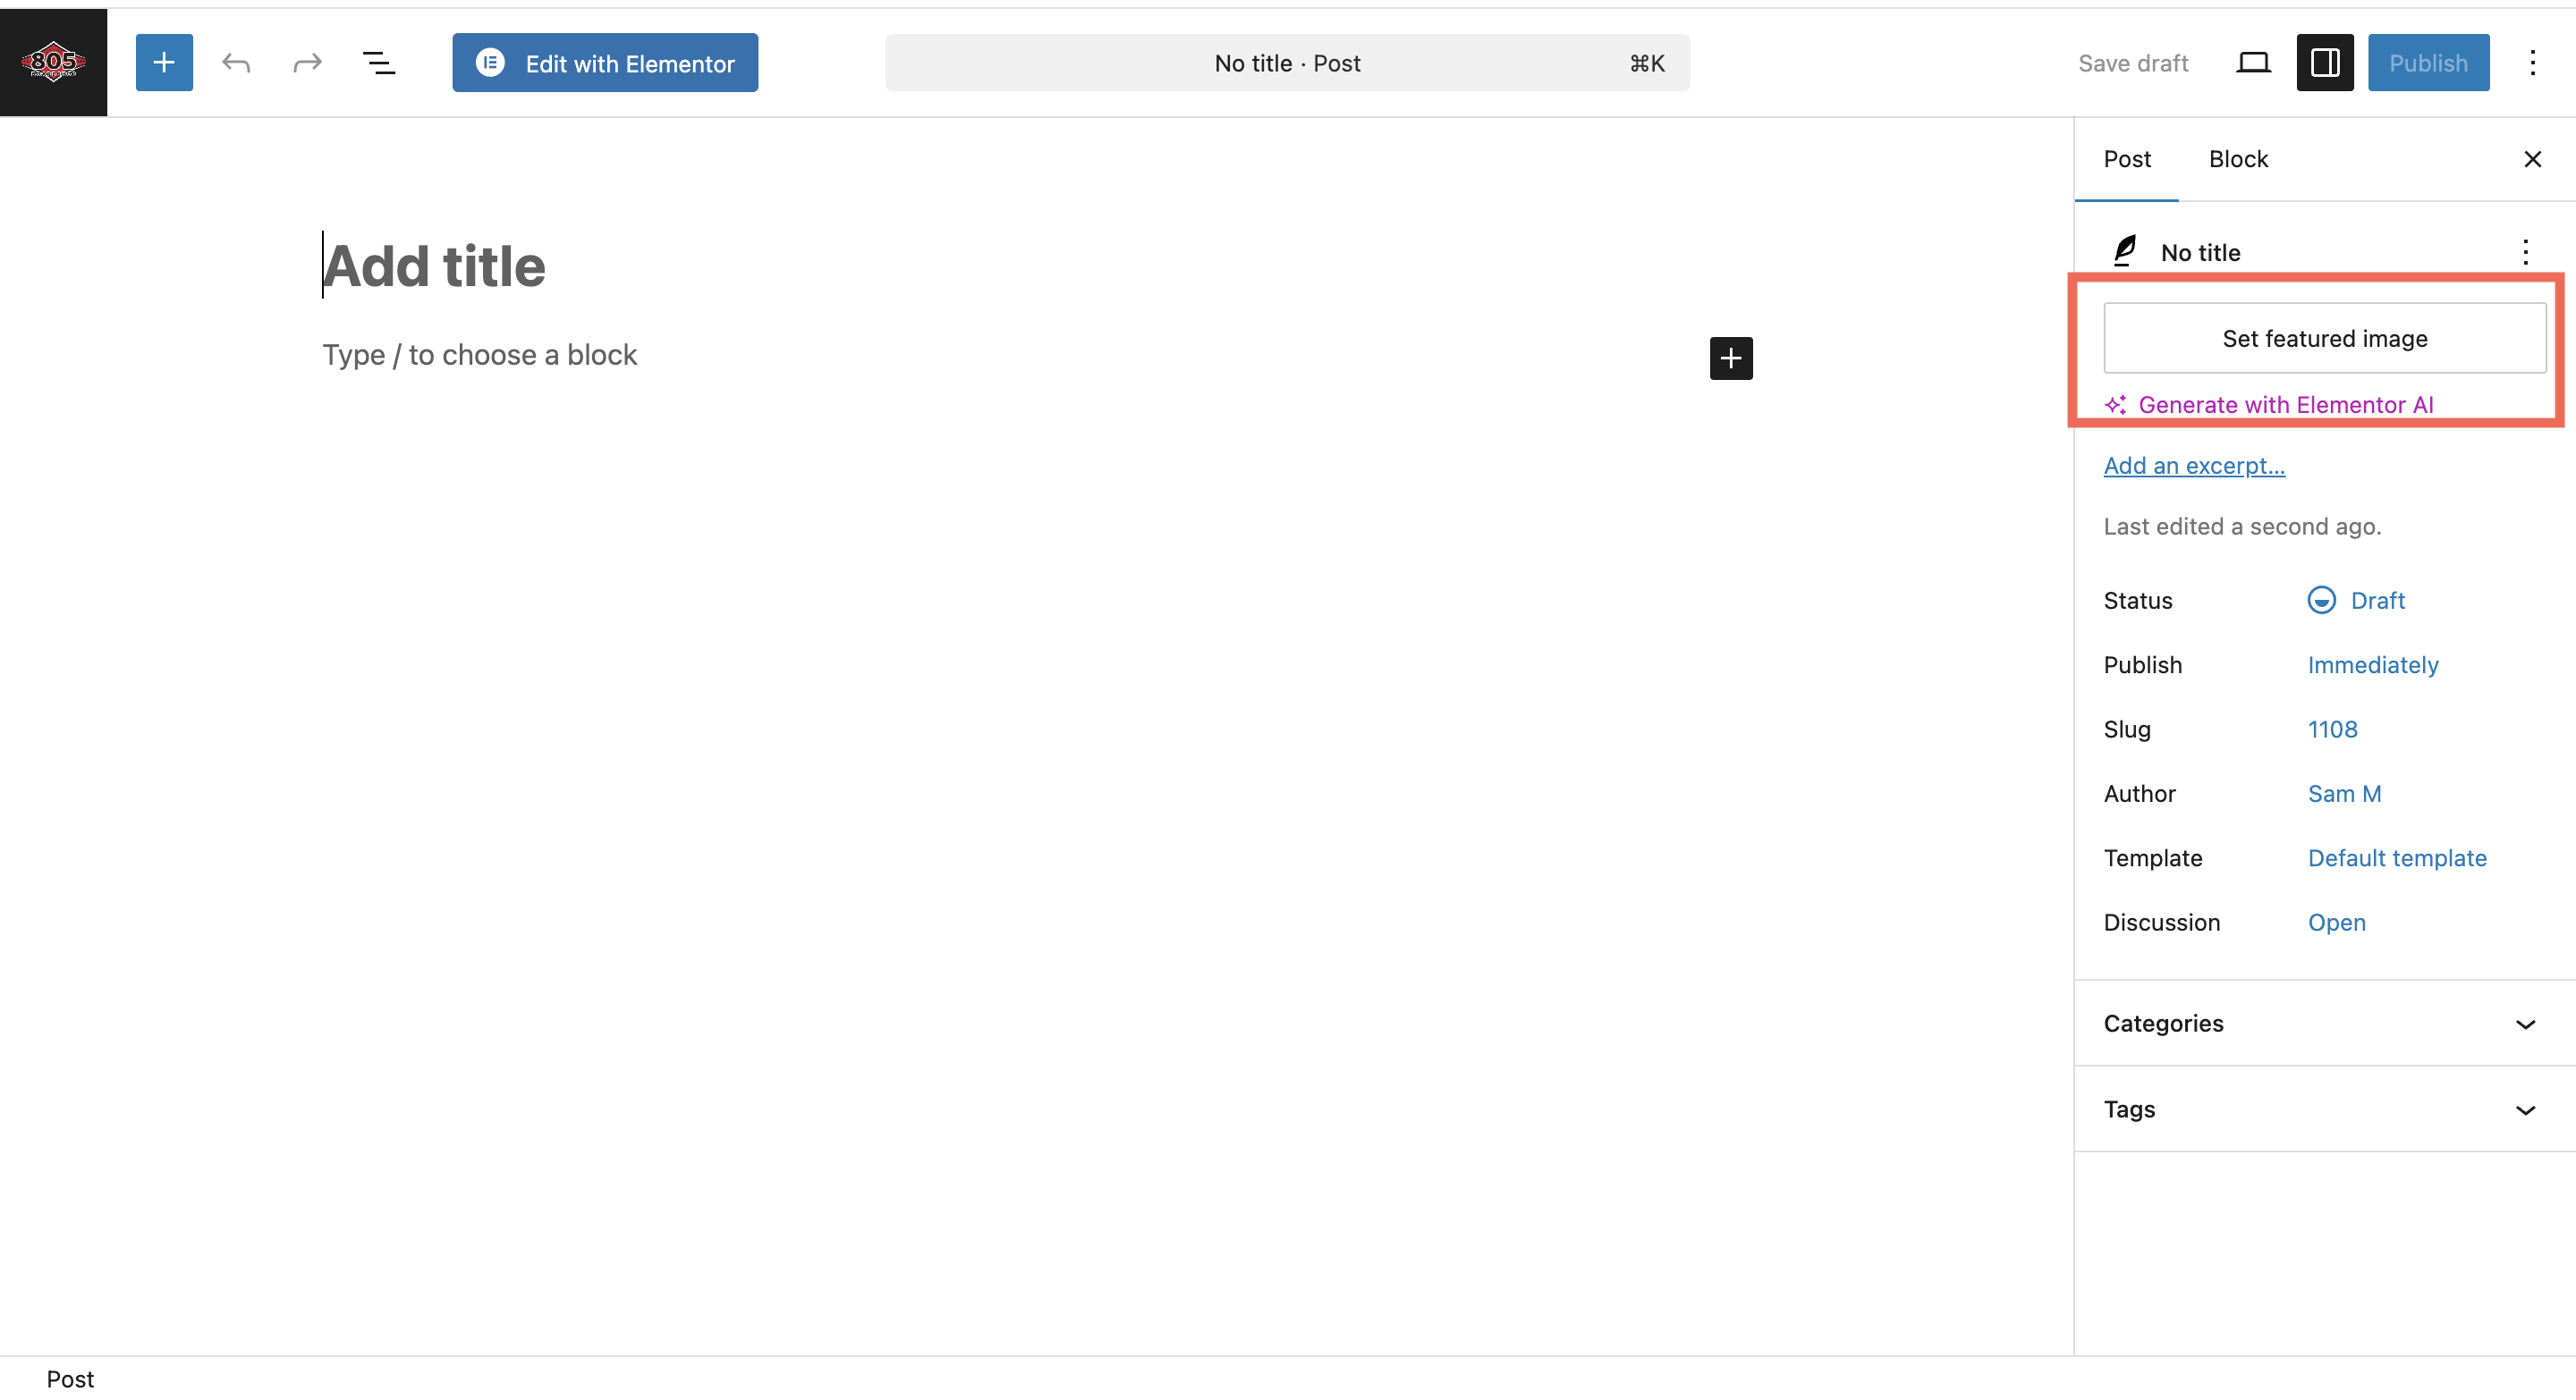This screenshot has width=2576, height=1400.
Task: Click the black add block button
Action: click(1731, 358)
